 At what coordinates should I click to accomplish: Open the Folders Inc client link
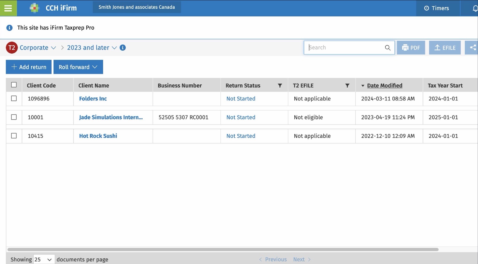pyautogui.click(x=93, y=99)
